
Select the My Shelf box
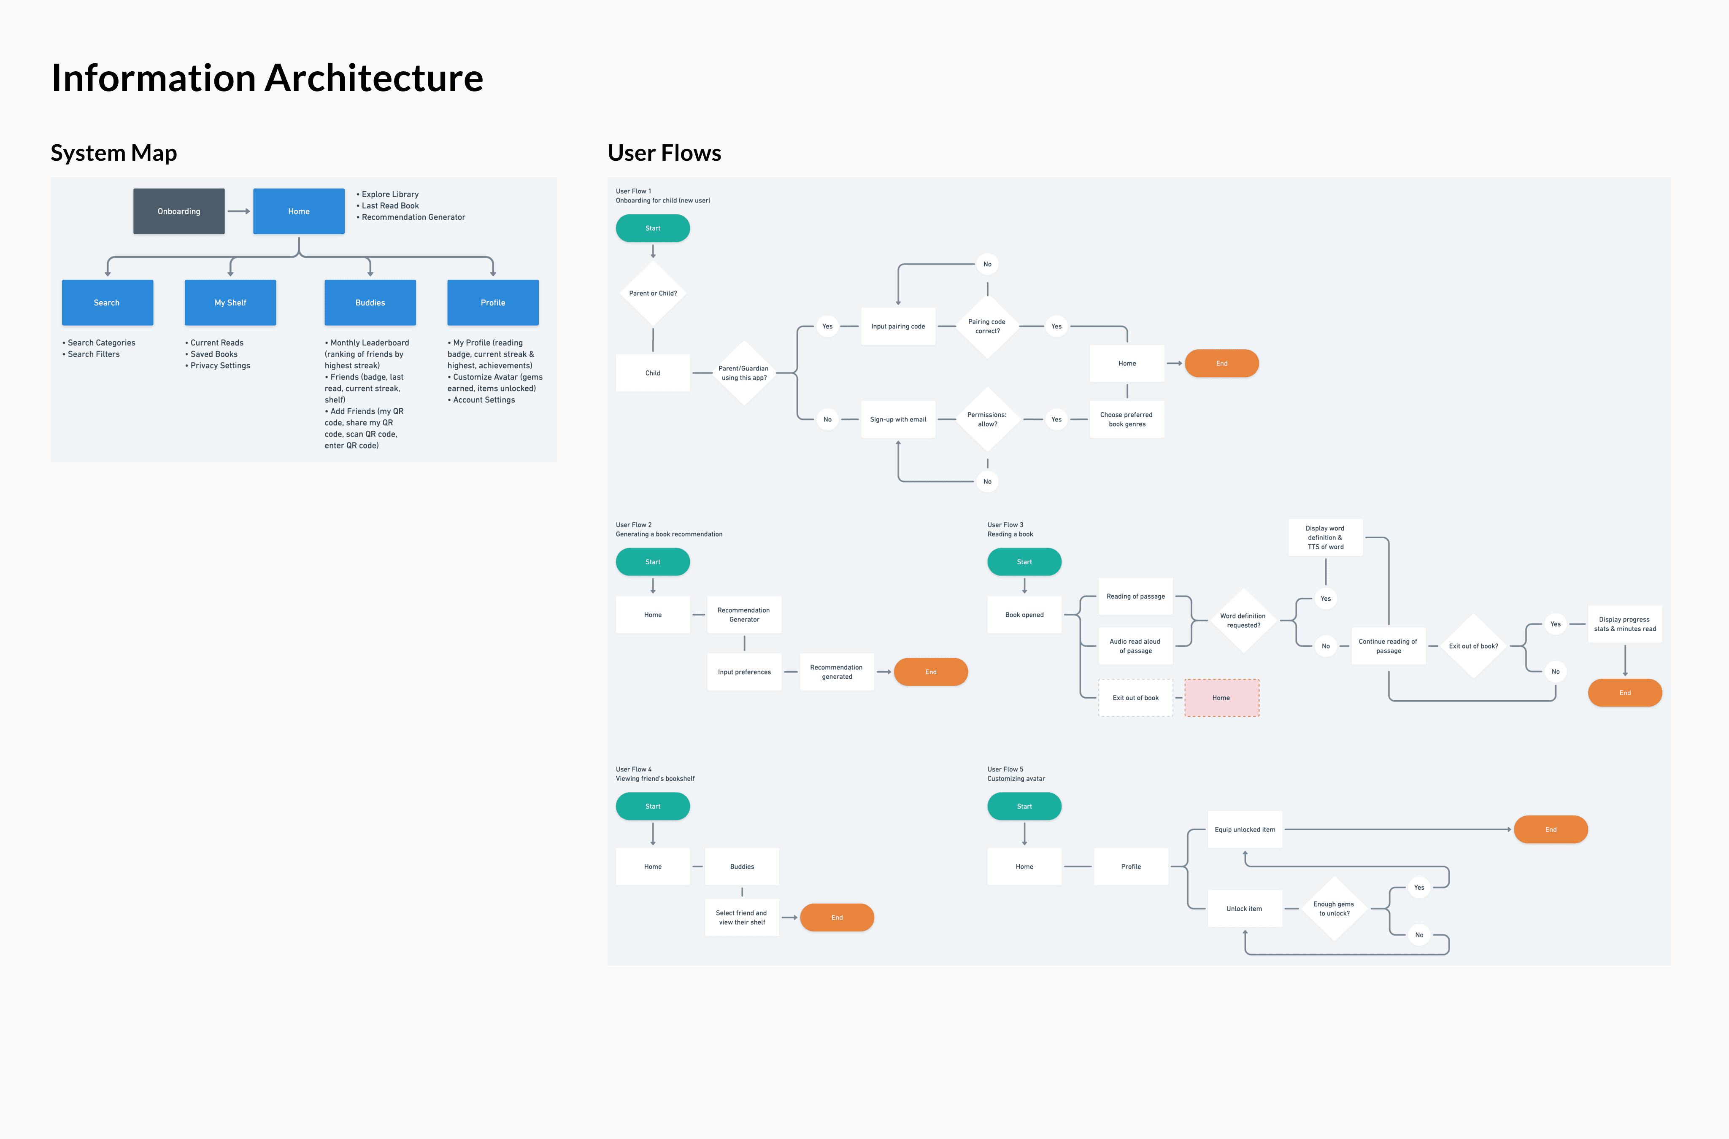click(x=230, y=302)
